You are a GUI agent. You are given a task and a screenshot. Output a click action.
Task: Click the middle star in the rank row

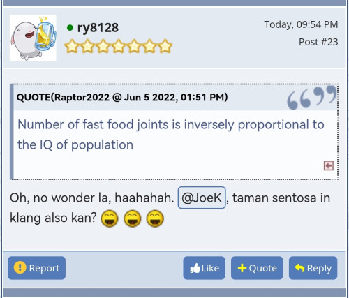coord(119,46)
